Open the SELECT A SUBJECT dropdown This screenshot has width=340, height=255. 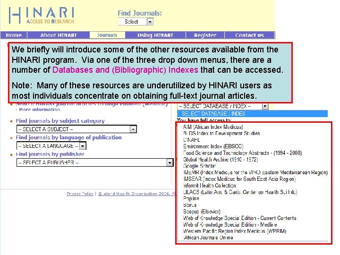tap(76, 129)
